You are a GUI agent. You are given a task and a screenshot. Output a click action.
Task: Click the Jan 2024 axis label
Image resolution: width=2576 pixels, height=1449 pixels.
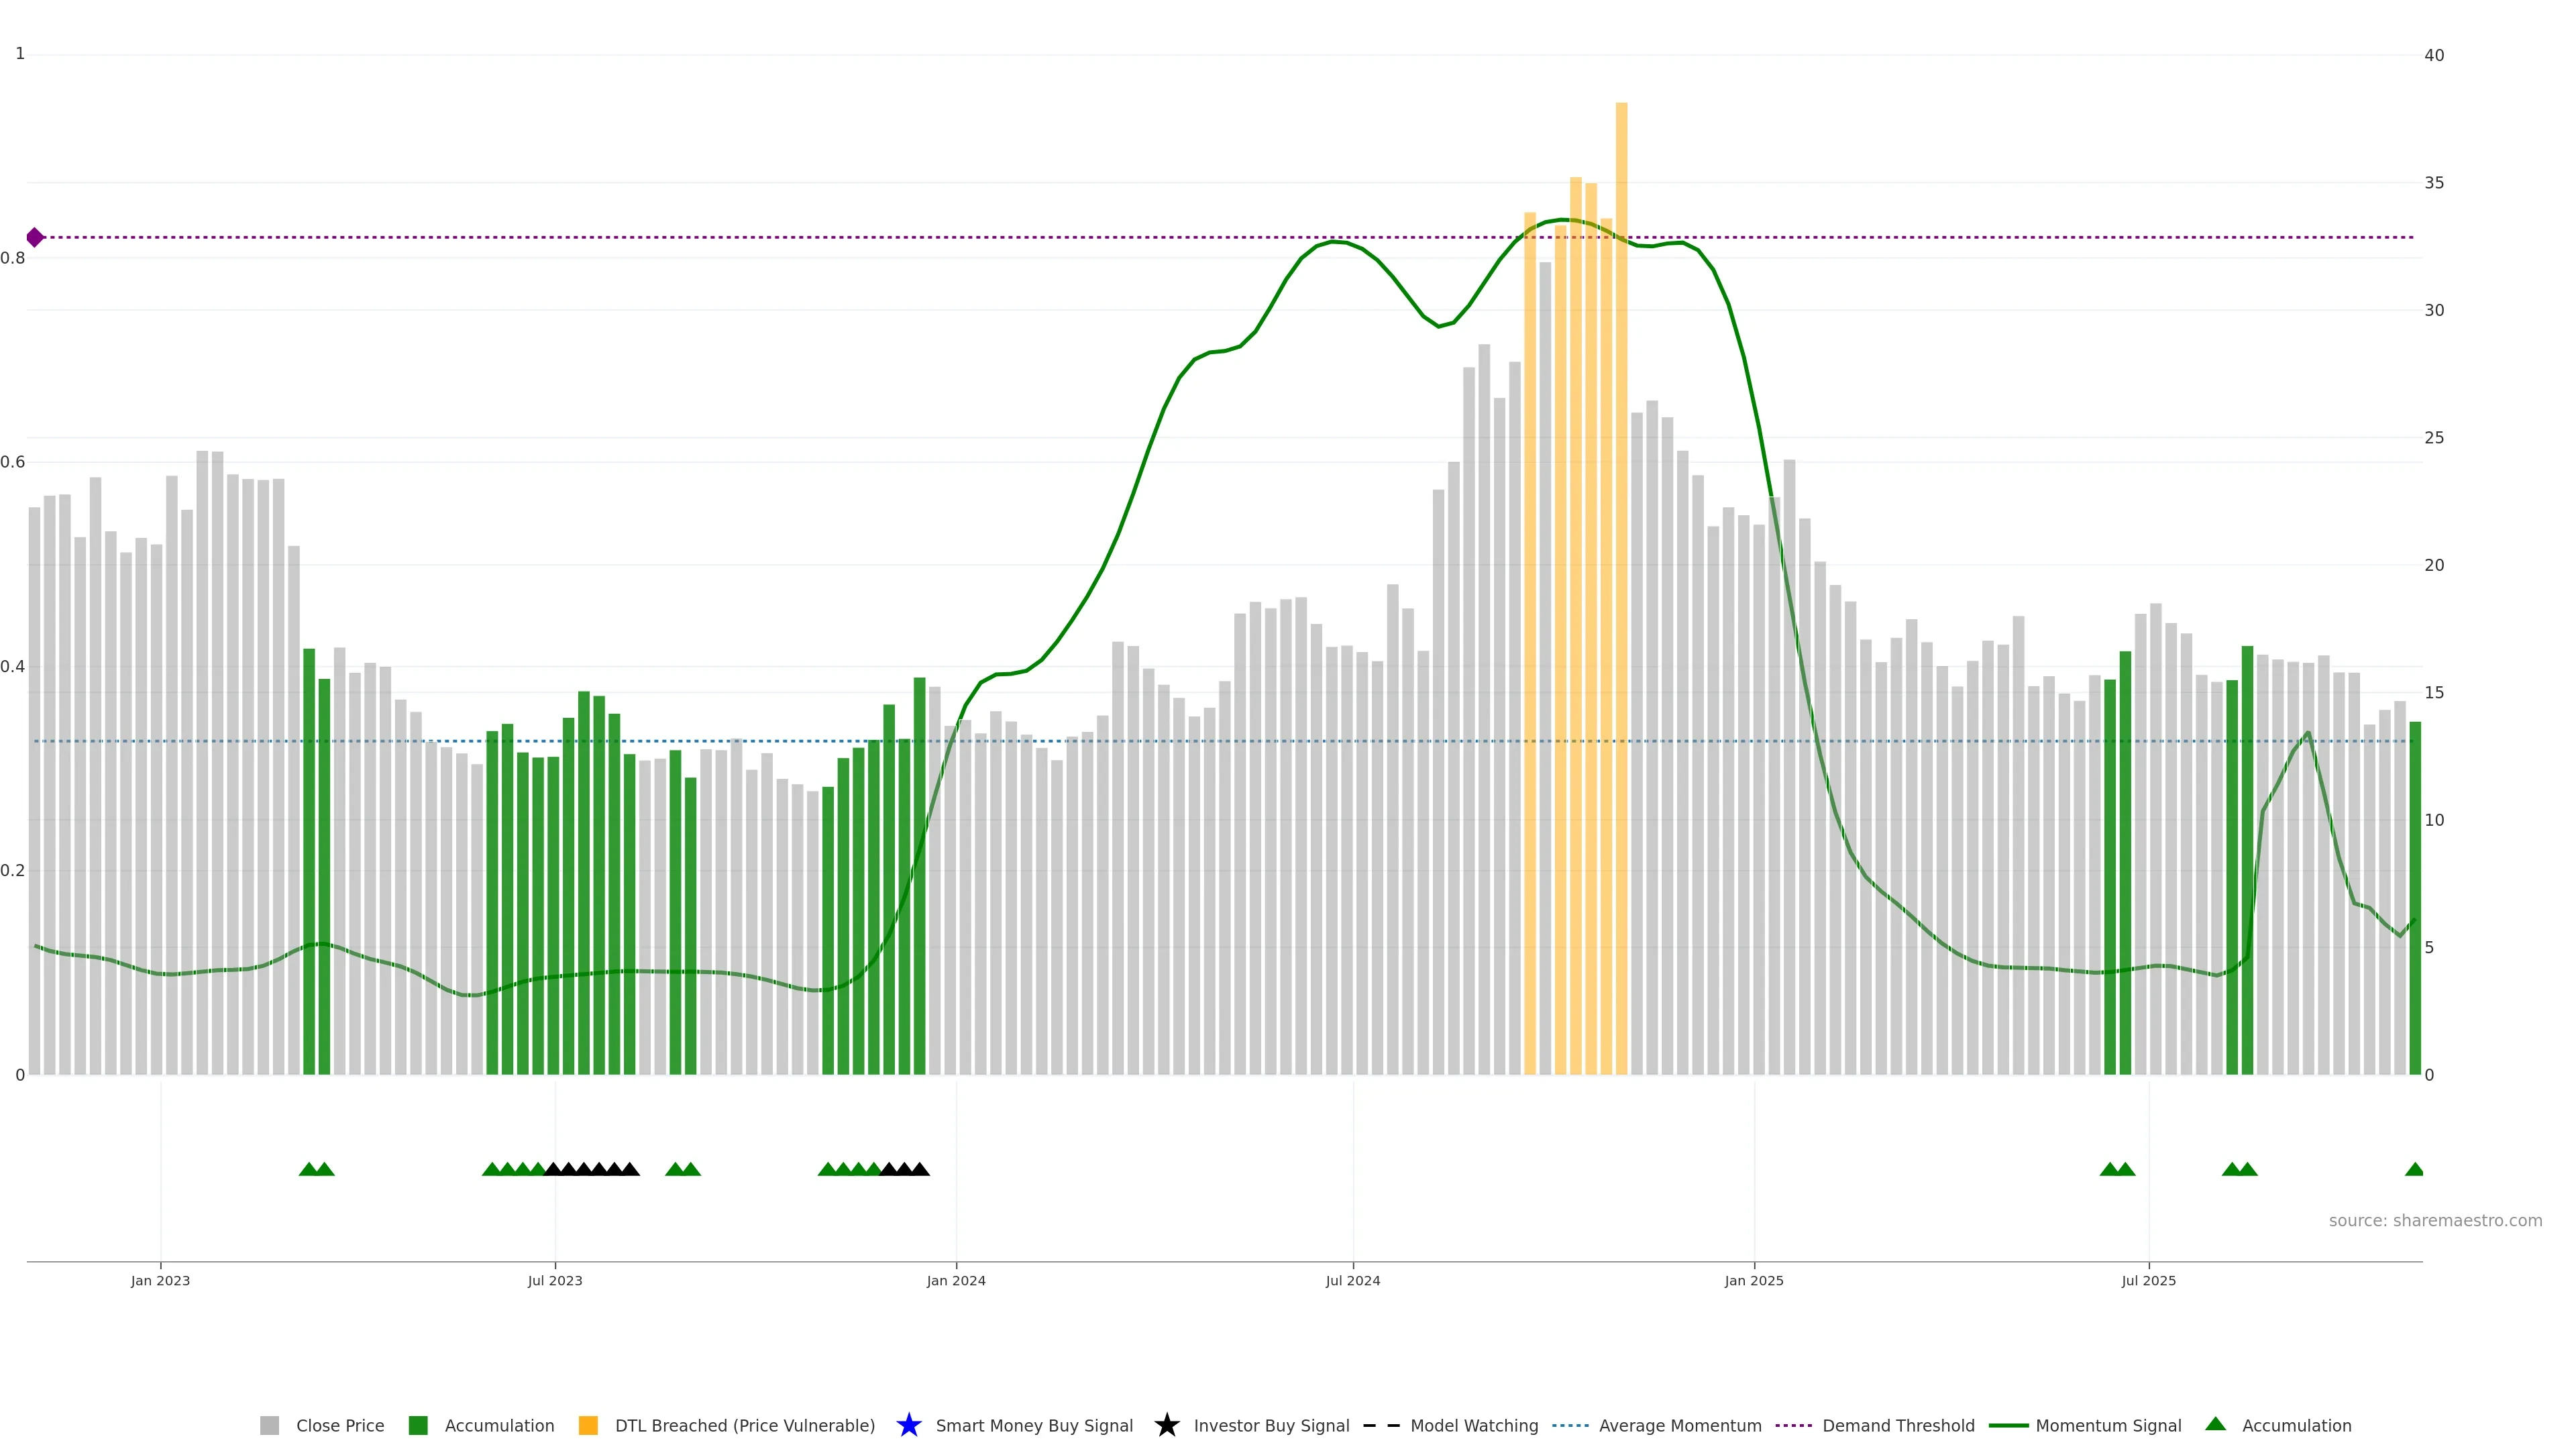tap(956, 1280)
